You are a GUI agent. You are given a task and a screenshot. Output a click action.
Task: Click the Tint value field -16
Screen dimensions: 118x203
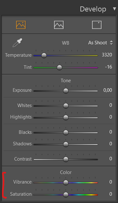click(x=109, y=67)
